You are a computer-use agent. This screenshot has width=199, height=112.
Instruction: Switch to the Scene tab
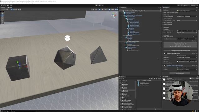[x=3, y=7]
